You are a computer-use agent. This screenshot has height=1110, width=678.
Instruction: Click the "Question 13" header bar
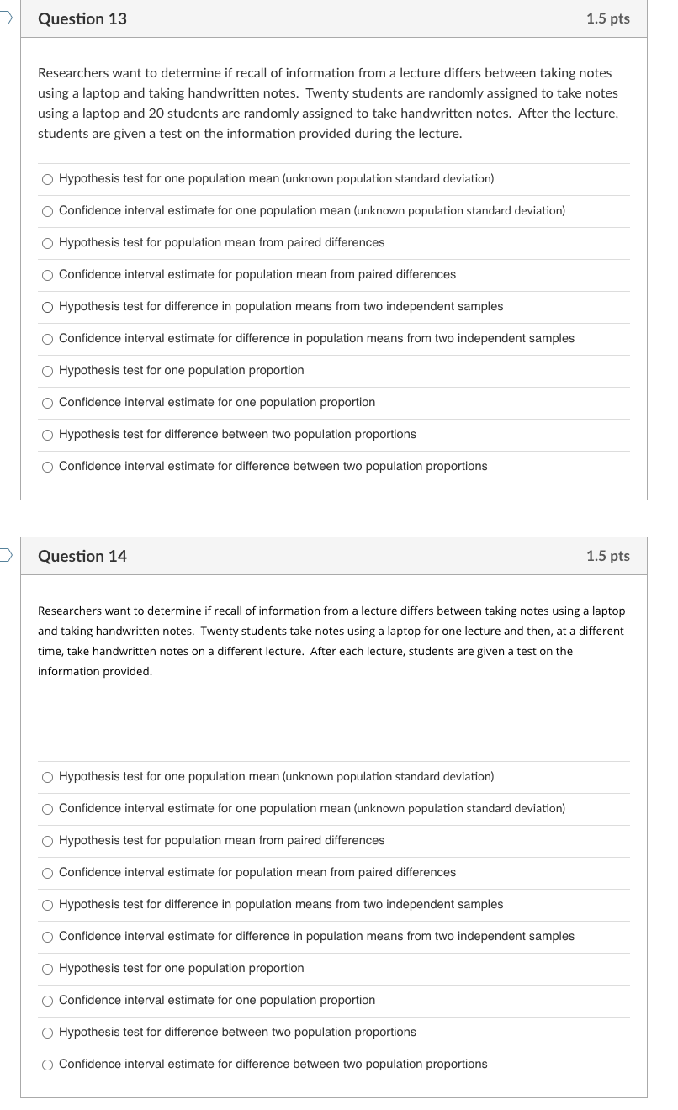[x=334, y=18]
